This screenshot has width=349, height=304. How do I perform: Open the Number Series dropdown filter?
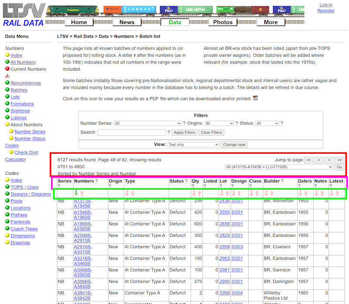[x=147, y=123]
